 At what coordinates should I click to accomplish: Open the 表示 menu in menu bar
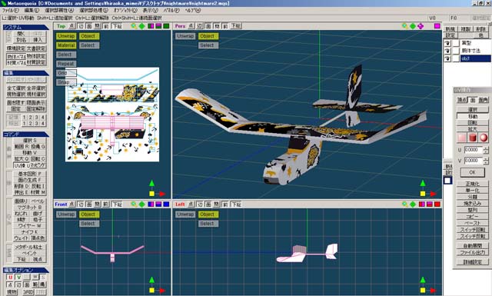coord(151,10)
